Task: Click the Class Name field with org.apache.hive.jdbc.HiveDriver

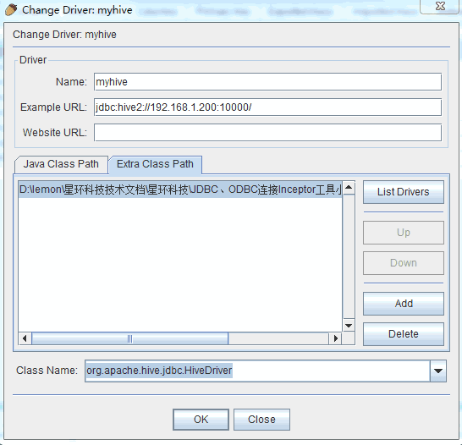Action: [257, 371]
